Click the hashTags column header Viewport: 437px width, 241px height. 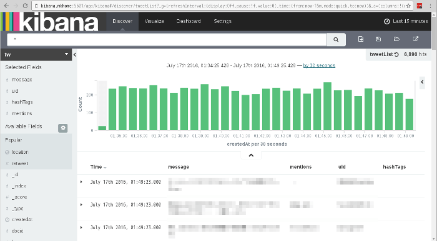(x=395, y=167)
